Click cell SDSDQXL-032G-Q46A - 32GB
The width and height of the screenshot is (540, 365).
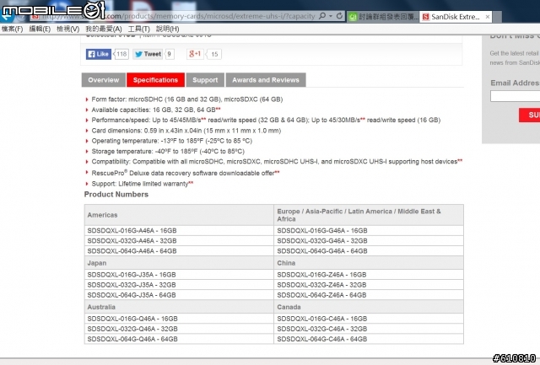(x=179, y=329)
